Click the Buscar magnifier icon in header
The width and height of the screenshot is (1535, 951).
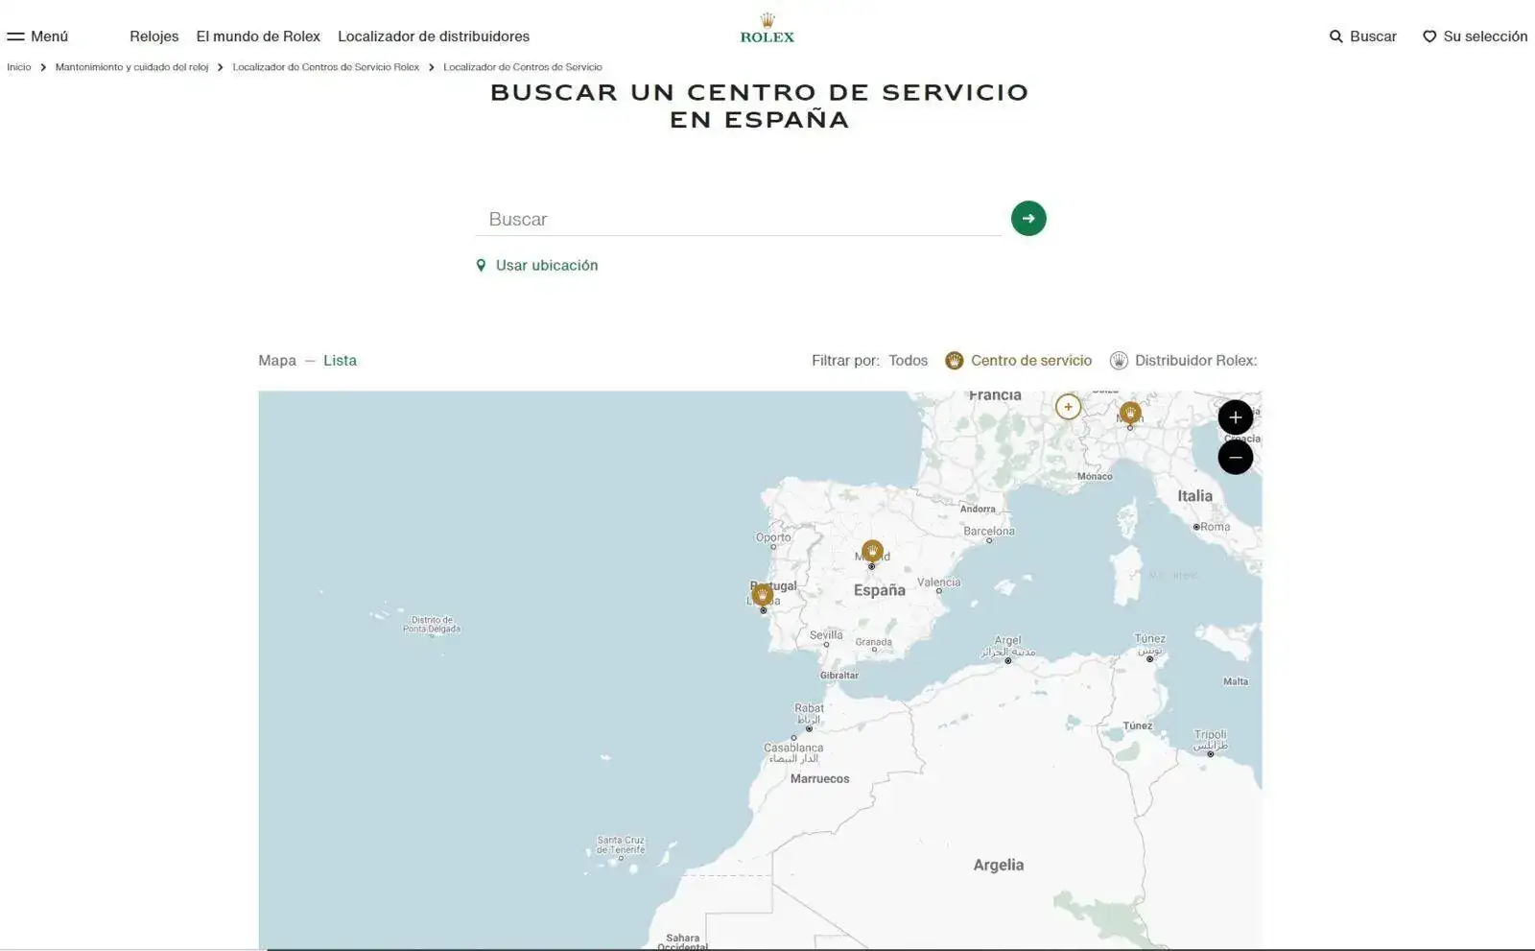pos(1335,36)
